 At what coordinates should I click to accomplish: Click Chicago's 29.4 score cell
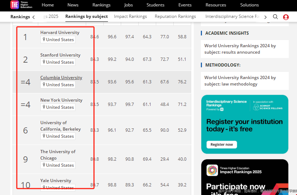coord(165,159)
